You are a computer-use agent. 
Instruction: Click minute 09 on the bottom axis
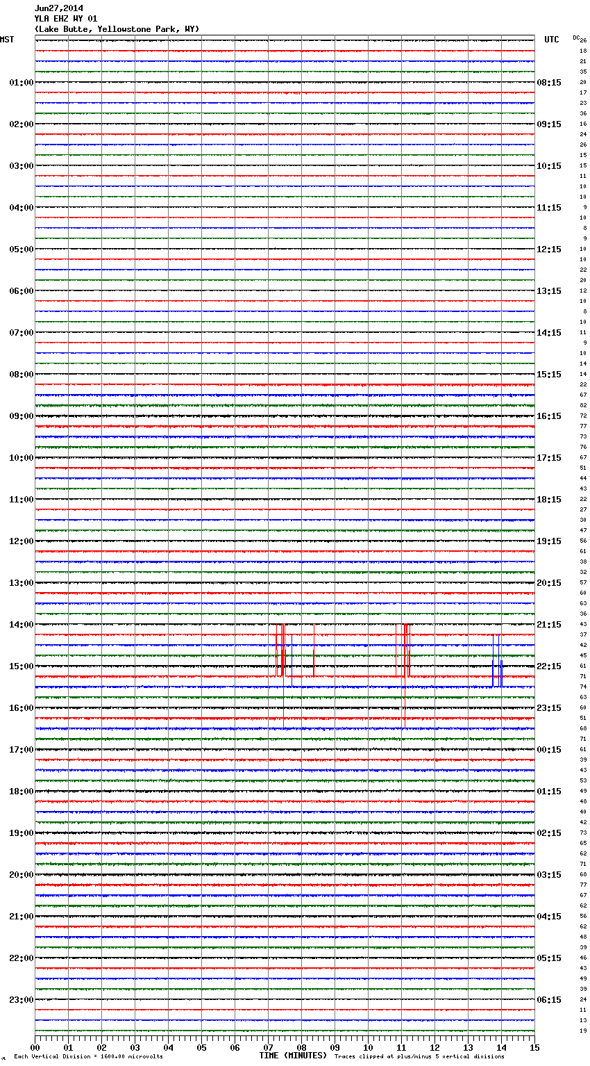pyautogui.click(x=335, y=1048)
